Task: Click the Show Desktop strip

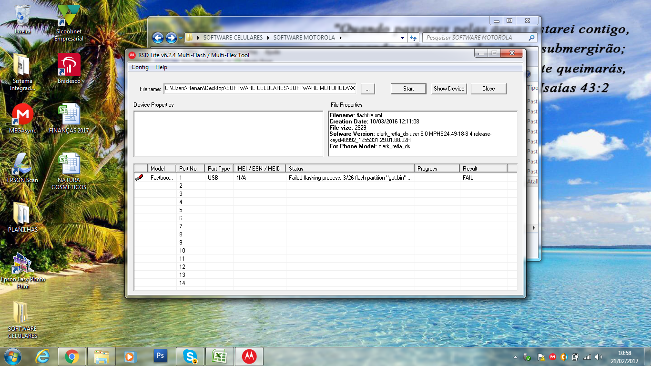Action: (648, 356)
